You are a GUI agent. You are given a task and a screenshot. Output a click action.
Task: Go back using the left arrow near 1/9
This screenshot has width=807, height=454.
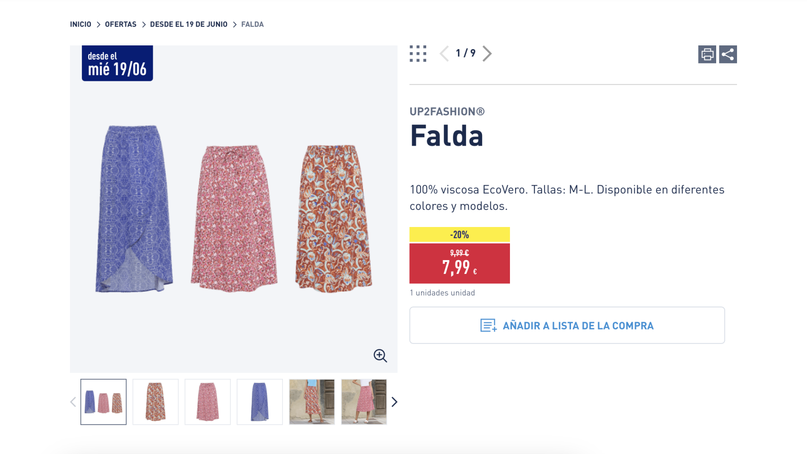[444, 54]
